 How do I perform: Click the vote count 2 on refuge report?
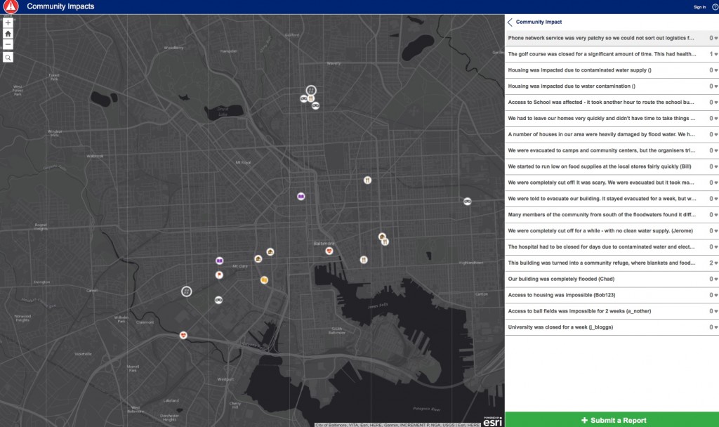[x=711, y=263]
